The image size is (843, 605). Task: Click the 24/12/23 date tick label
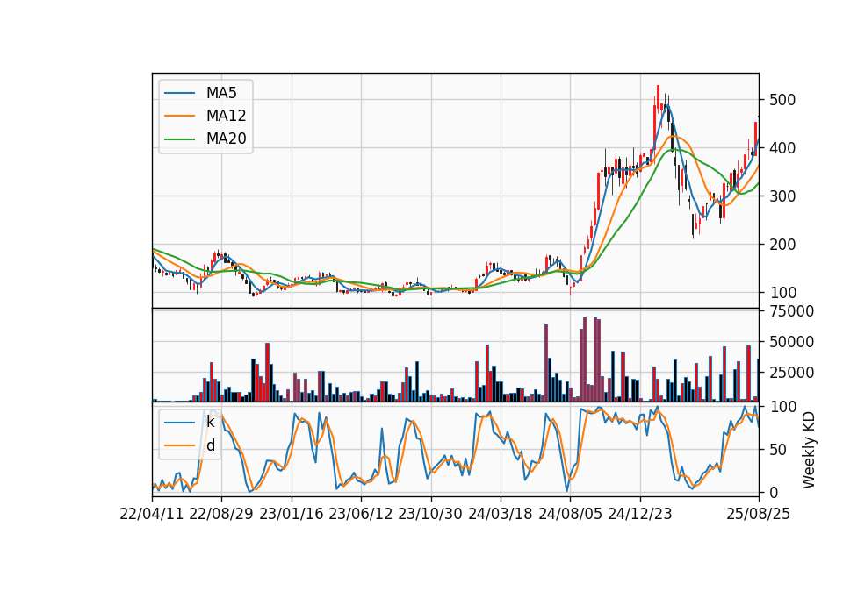point(640,514)
